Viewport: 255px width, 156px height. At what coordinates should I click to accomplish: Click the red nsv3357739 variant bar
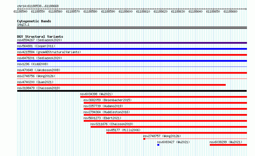point(165,109)
